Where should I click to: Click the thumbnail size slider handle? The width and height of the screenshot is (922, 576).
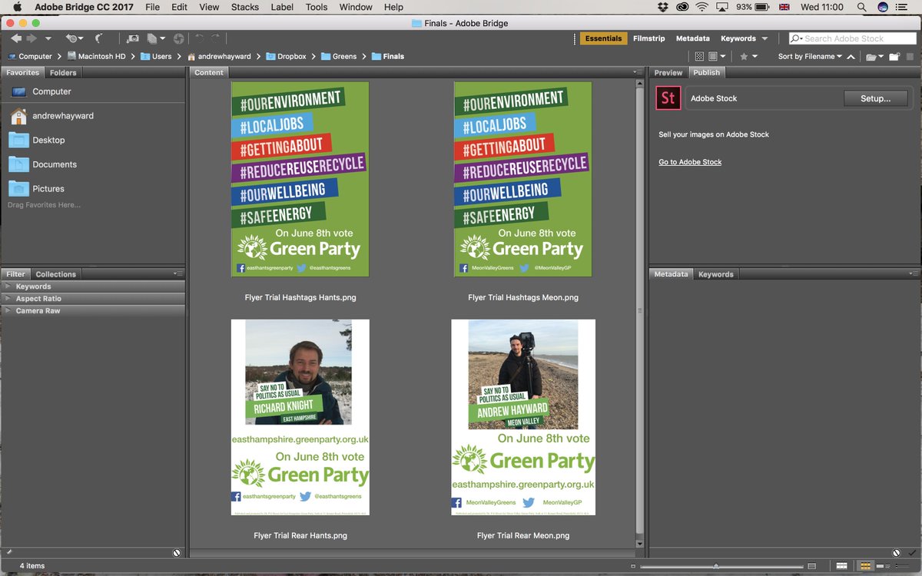[x=716, y=566]
